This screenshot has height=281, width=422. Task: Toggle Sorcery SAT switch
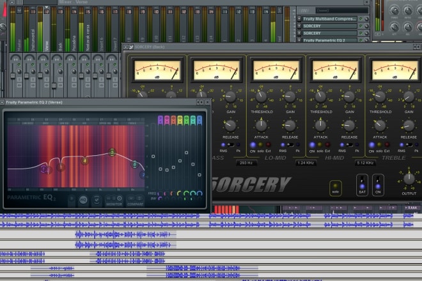click(x=362, y=185)
